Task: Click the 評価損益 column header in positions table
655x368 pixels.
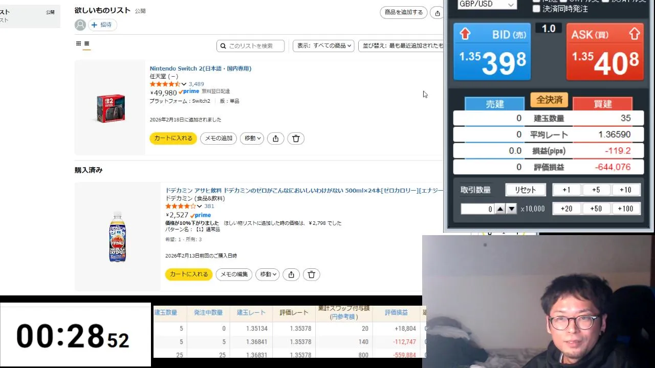Action: click(x=396, y=313)
